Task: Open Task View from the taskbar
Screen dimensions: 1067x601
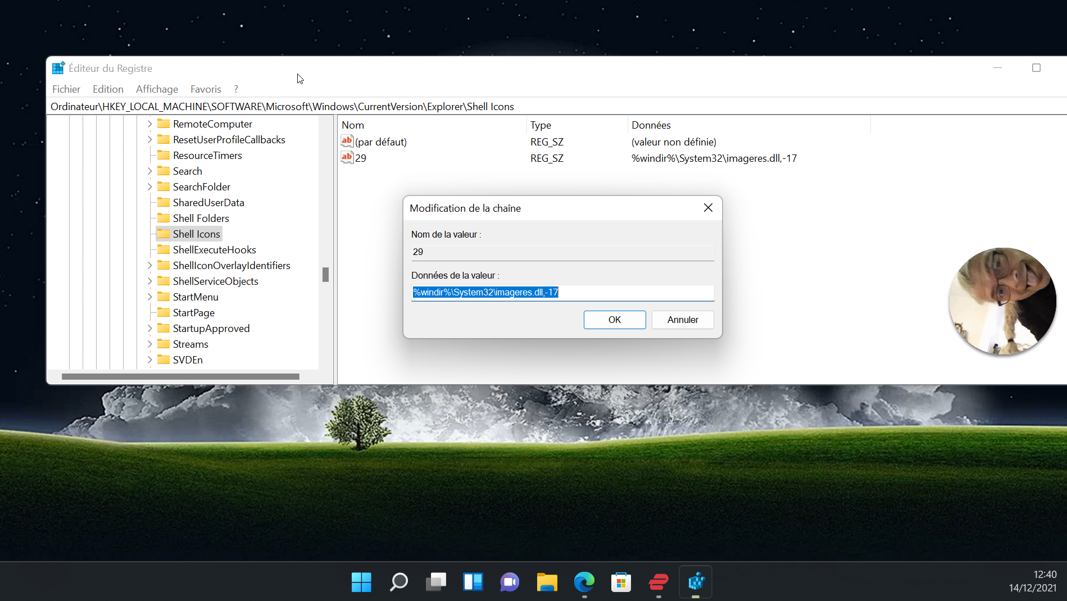Action: coord(436,582)
